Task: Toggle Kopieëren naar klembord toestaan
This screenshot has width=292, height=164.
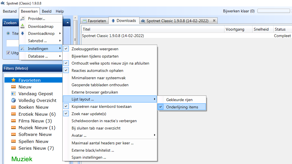Action: point(66,106)
